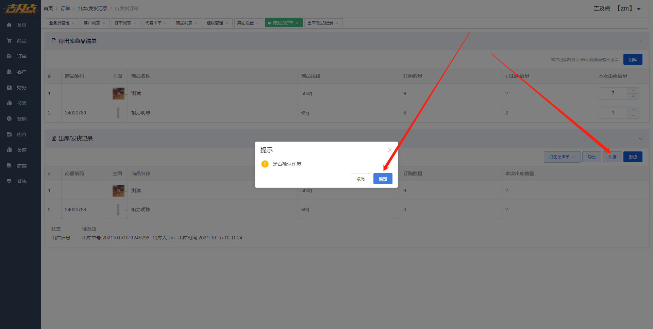Decrease outbound quantity for 格力明珠 row
Viewport: 653px width, 329px height.
point(633,116)
